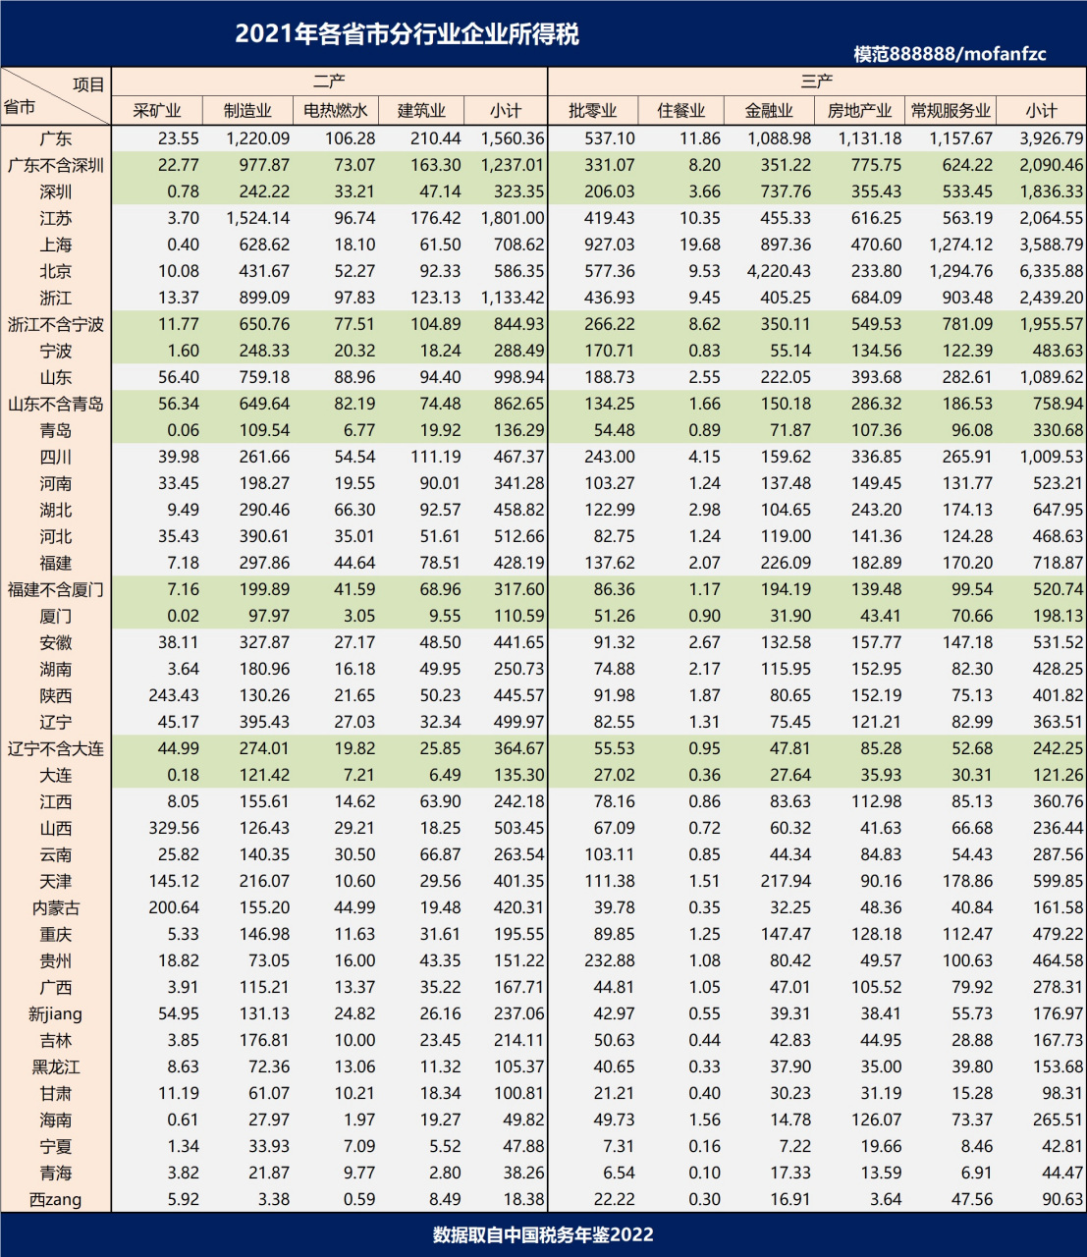Select the '二产' group header
This screenshot has width=1087, height=1257.
pos(329,82)
